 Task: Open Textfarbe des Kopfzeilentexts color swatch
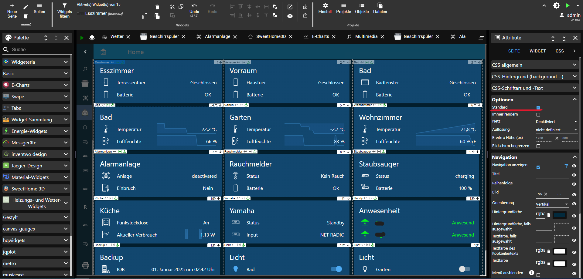560,251
